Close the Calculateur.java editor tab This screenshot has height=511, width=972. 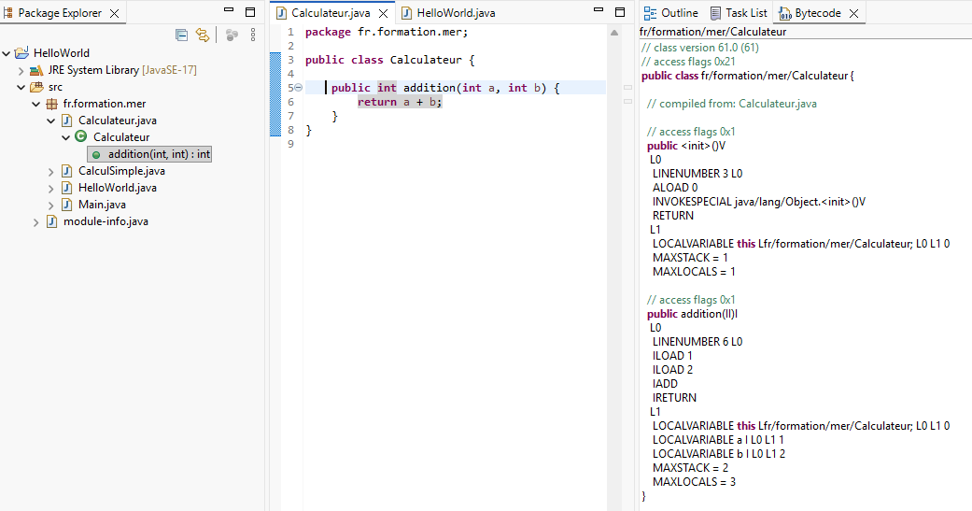click(x=383, y=13)
